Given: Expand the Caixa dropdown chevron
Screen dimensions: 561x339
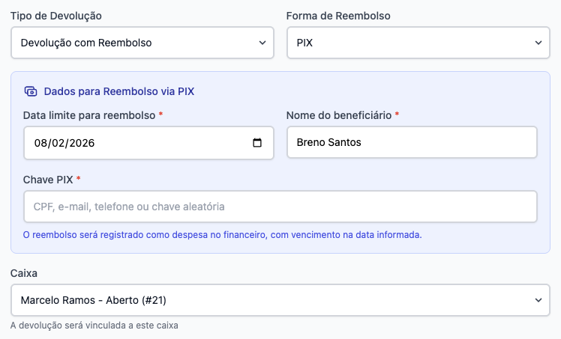Looking at the screenshot, I should (x=538, y=300).
